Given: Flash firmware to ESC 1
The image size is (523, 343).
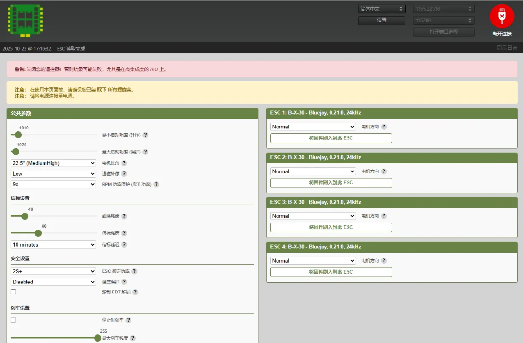Looking at the screenshot, I should click(331, 138).
